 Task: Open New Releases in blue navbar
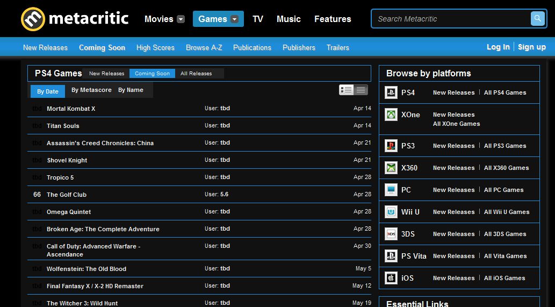[x=45, y=47]
